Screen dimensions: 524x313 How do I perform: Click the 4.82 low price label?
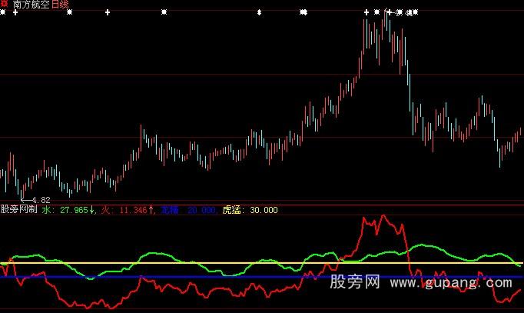(38, 200)
